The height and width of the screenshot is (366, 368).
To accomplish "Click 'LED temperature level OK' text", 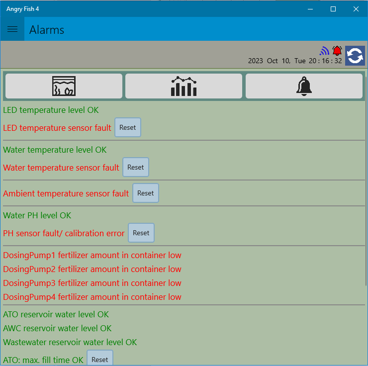I will click(x=51, y=110).
